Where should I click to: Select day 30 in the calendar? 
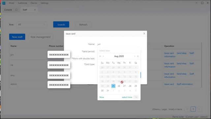[x=102, y=91]
